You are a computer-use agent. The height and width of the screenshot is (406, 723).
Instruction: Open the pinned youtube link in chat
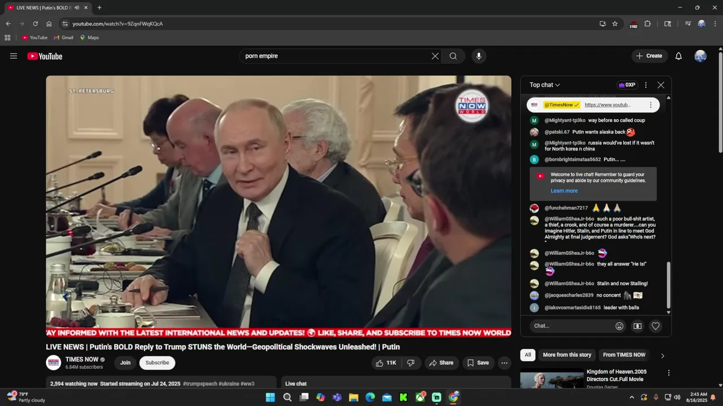(x=608, y=105)
